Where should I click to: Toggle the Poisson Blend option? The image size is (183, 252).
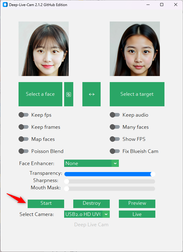(23, 151)
